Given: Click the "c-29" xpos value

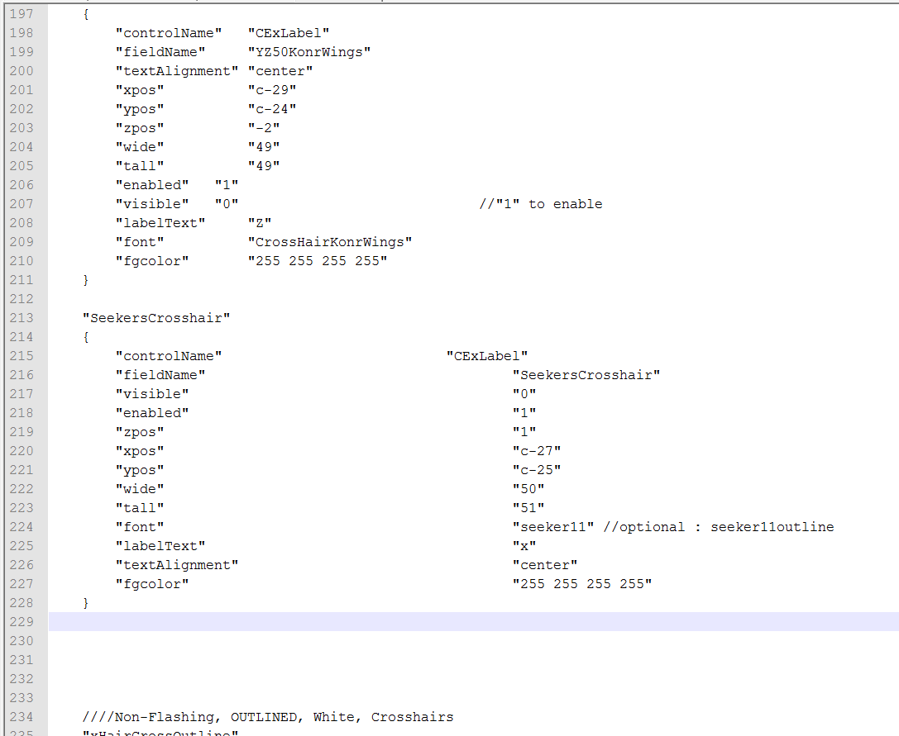Looking at the screenshot, I should (272, 90).
